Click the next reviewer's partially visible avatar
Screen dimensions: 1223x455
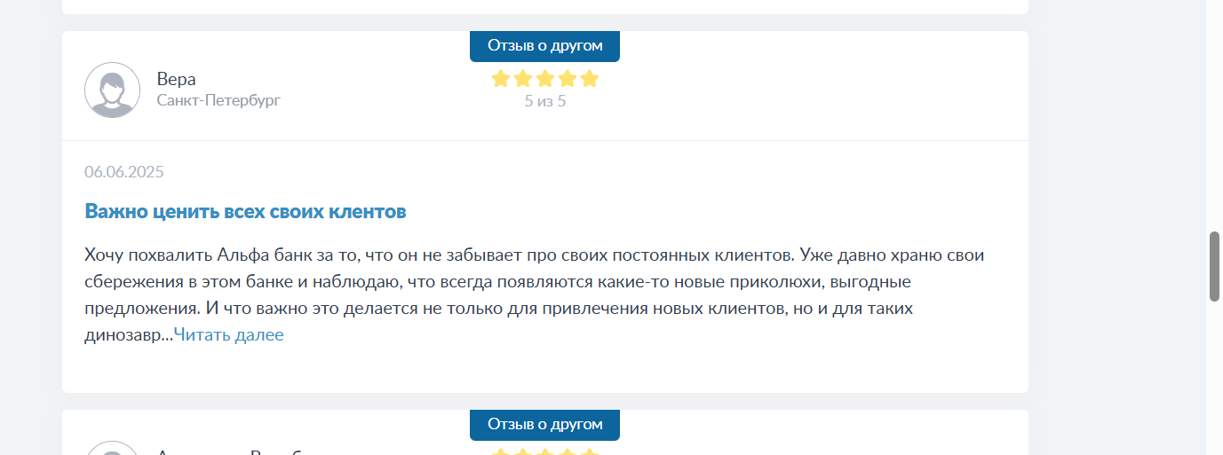112,448
